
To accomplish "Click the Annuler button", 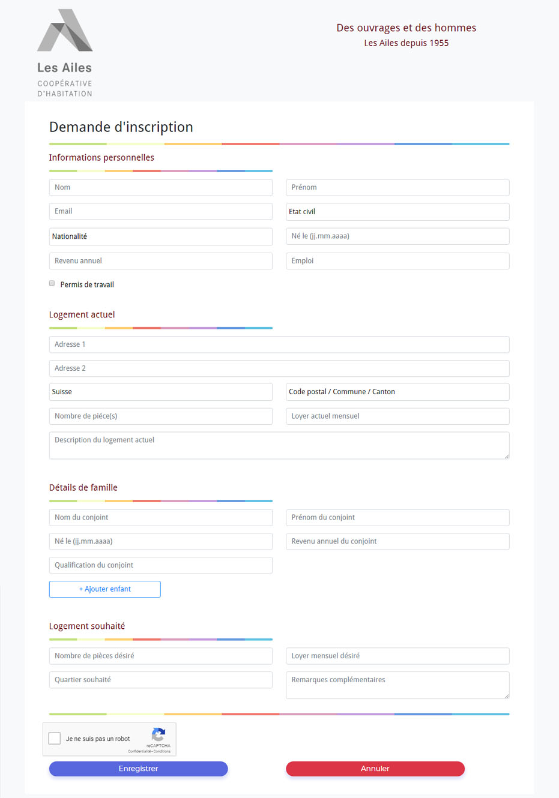I will pyautogui.click(x=375, y=769).
